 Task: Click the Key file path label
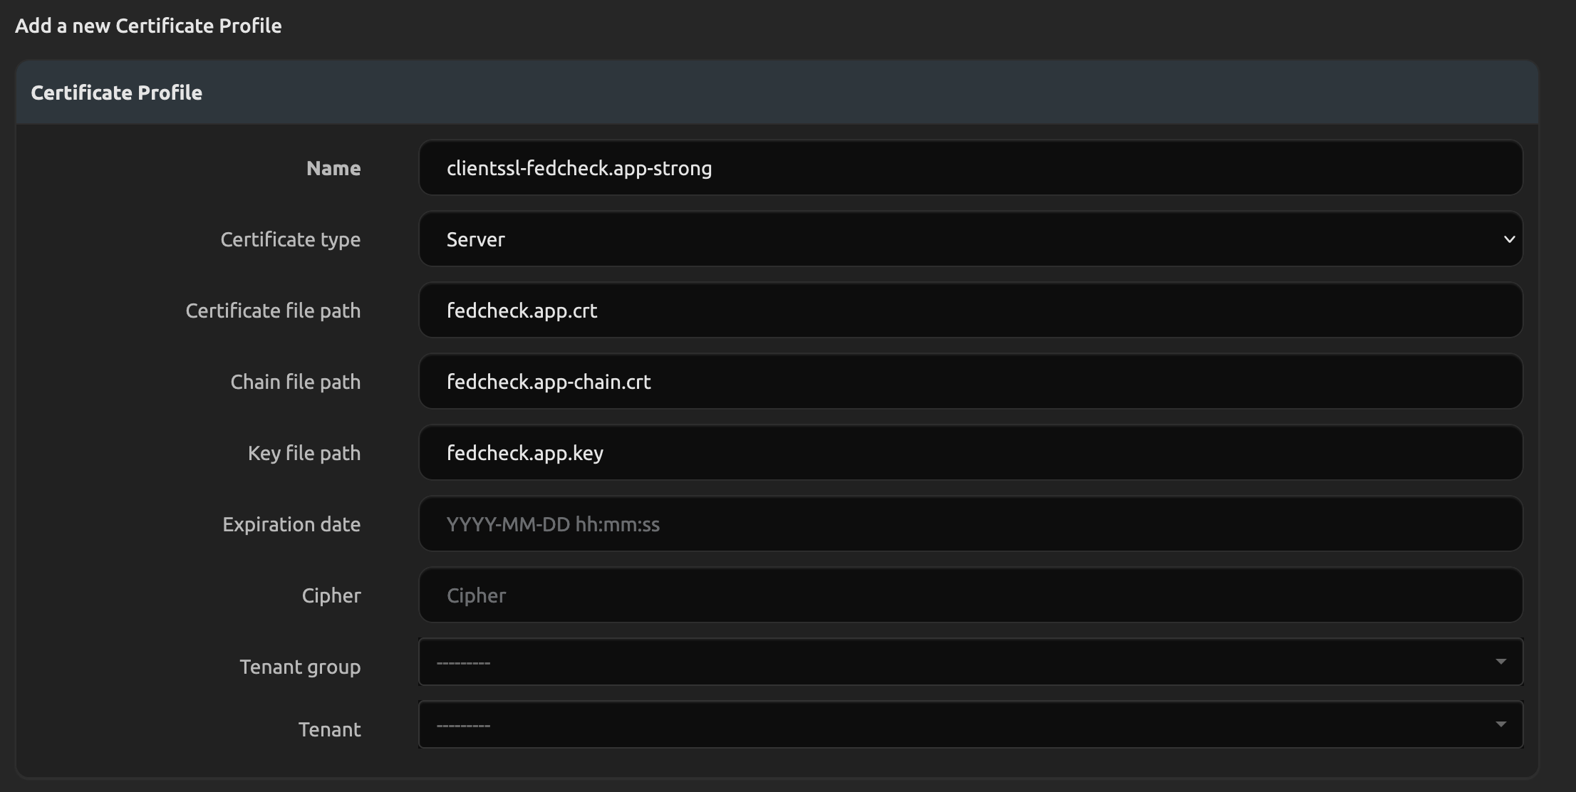point(304,454)
